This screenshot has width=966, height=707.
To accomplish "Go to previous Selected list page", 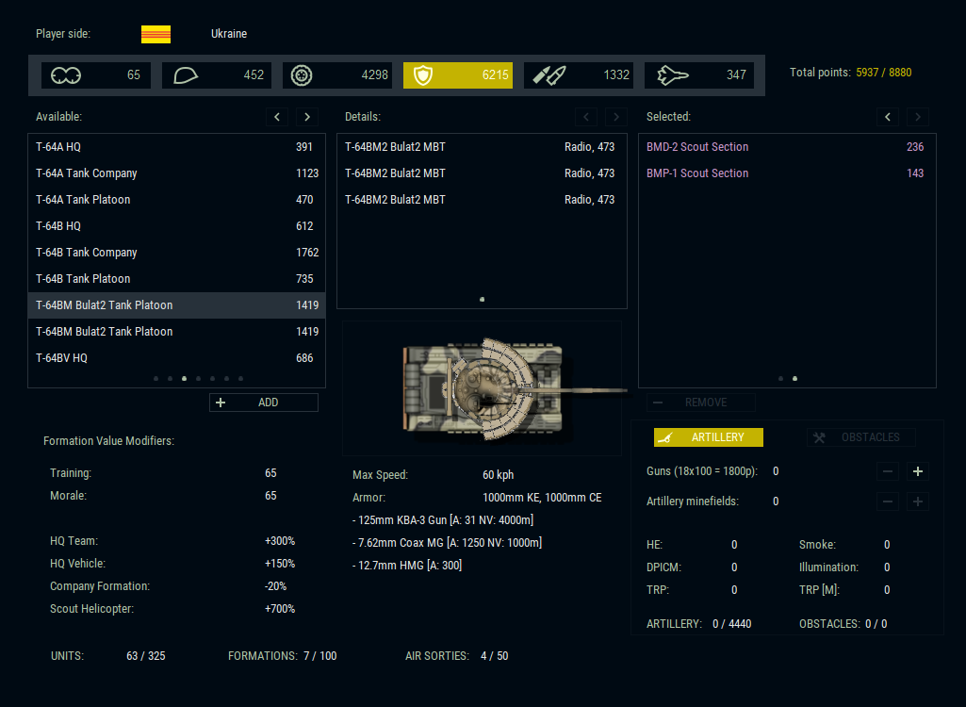I will [x=888, y=117].
